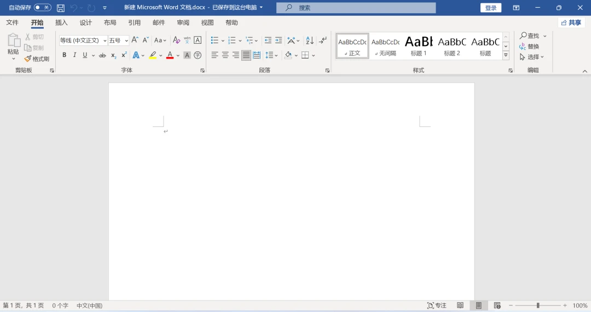Collapse the ribbon chevron
Viewport: 591px width, 312px height.
pos(584,71)
